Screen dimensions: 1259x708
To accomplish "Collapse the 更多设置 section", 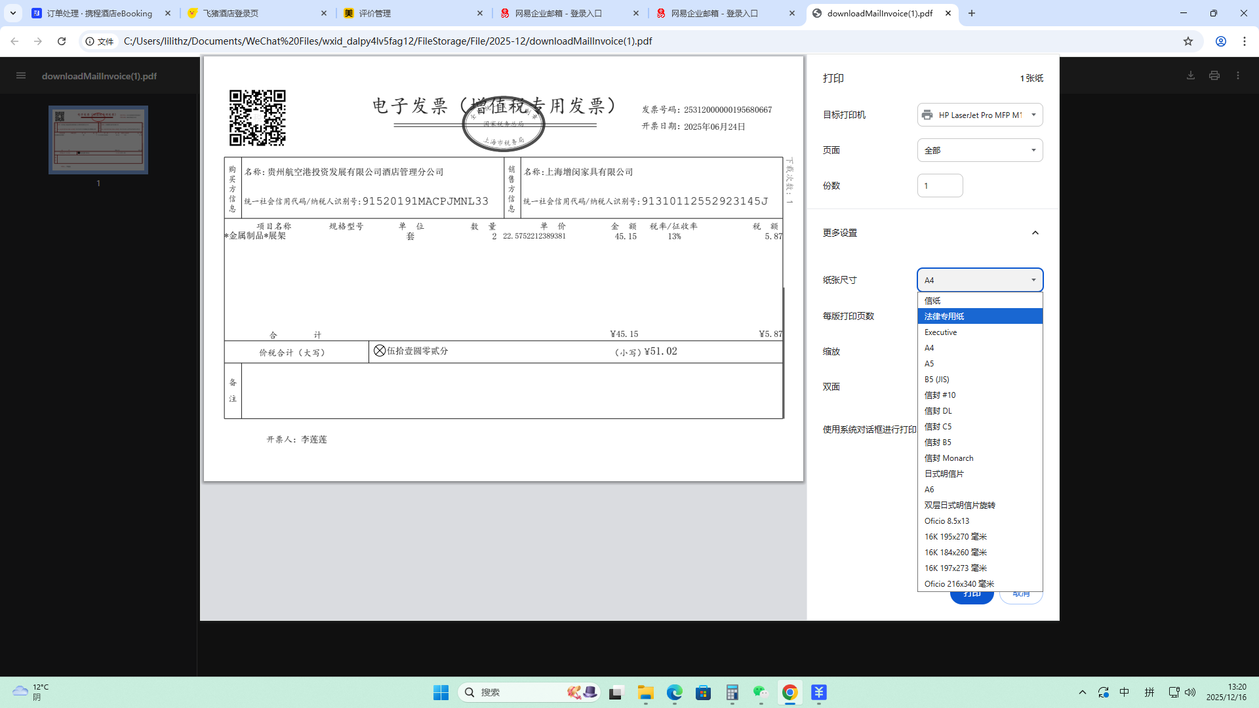I will [x=1035, y=233].
